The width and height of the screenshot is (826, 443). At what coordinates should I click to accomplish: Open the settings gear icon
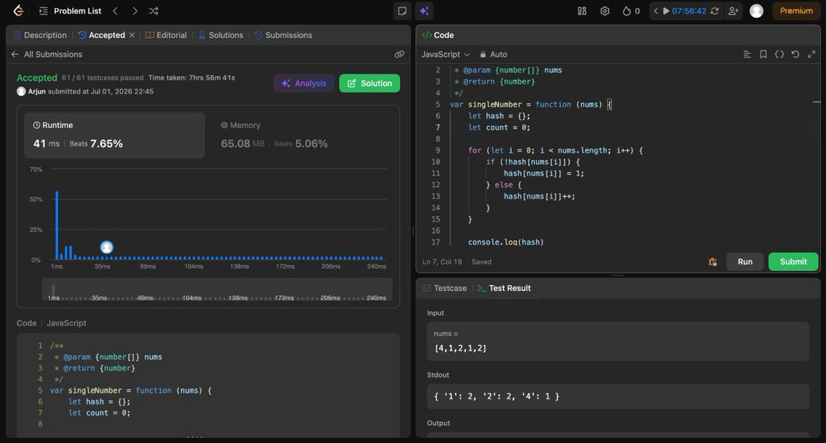click(x=605, y=11)
